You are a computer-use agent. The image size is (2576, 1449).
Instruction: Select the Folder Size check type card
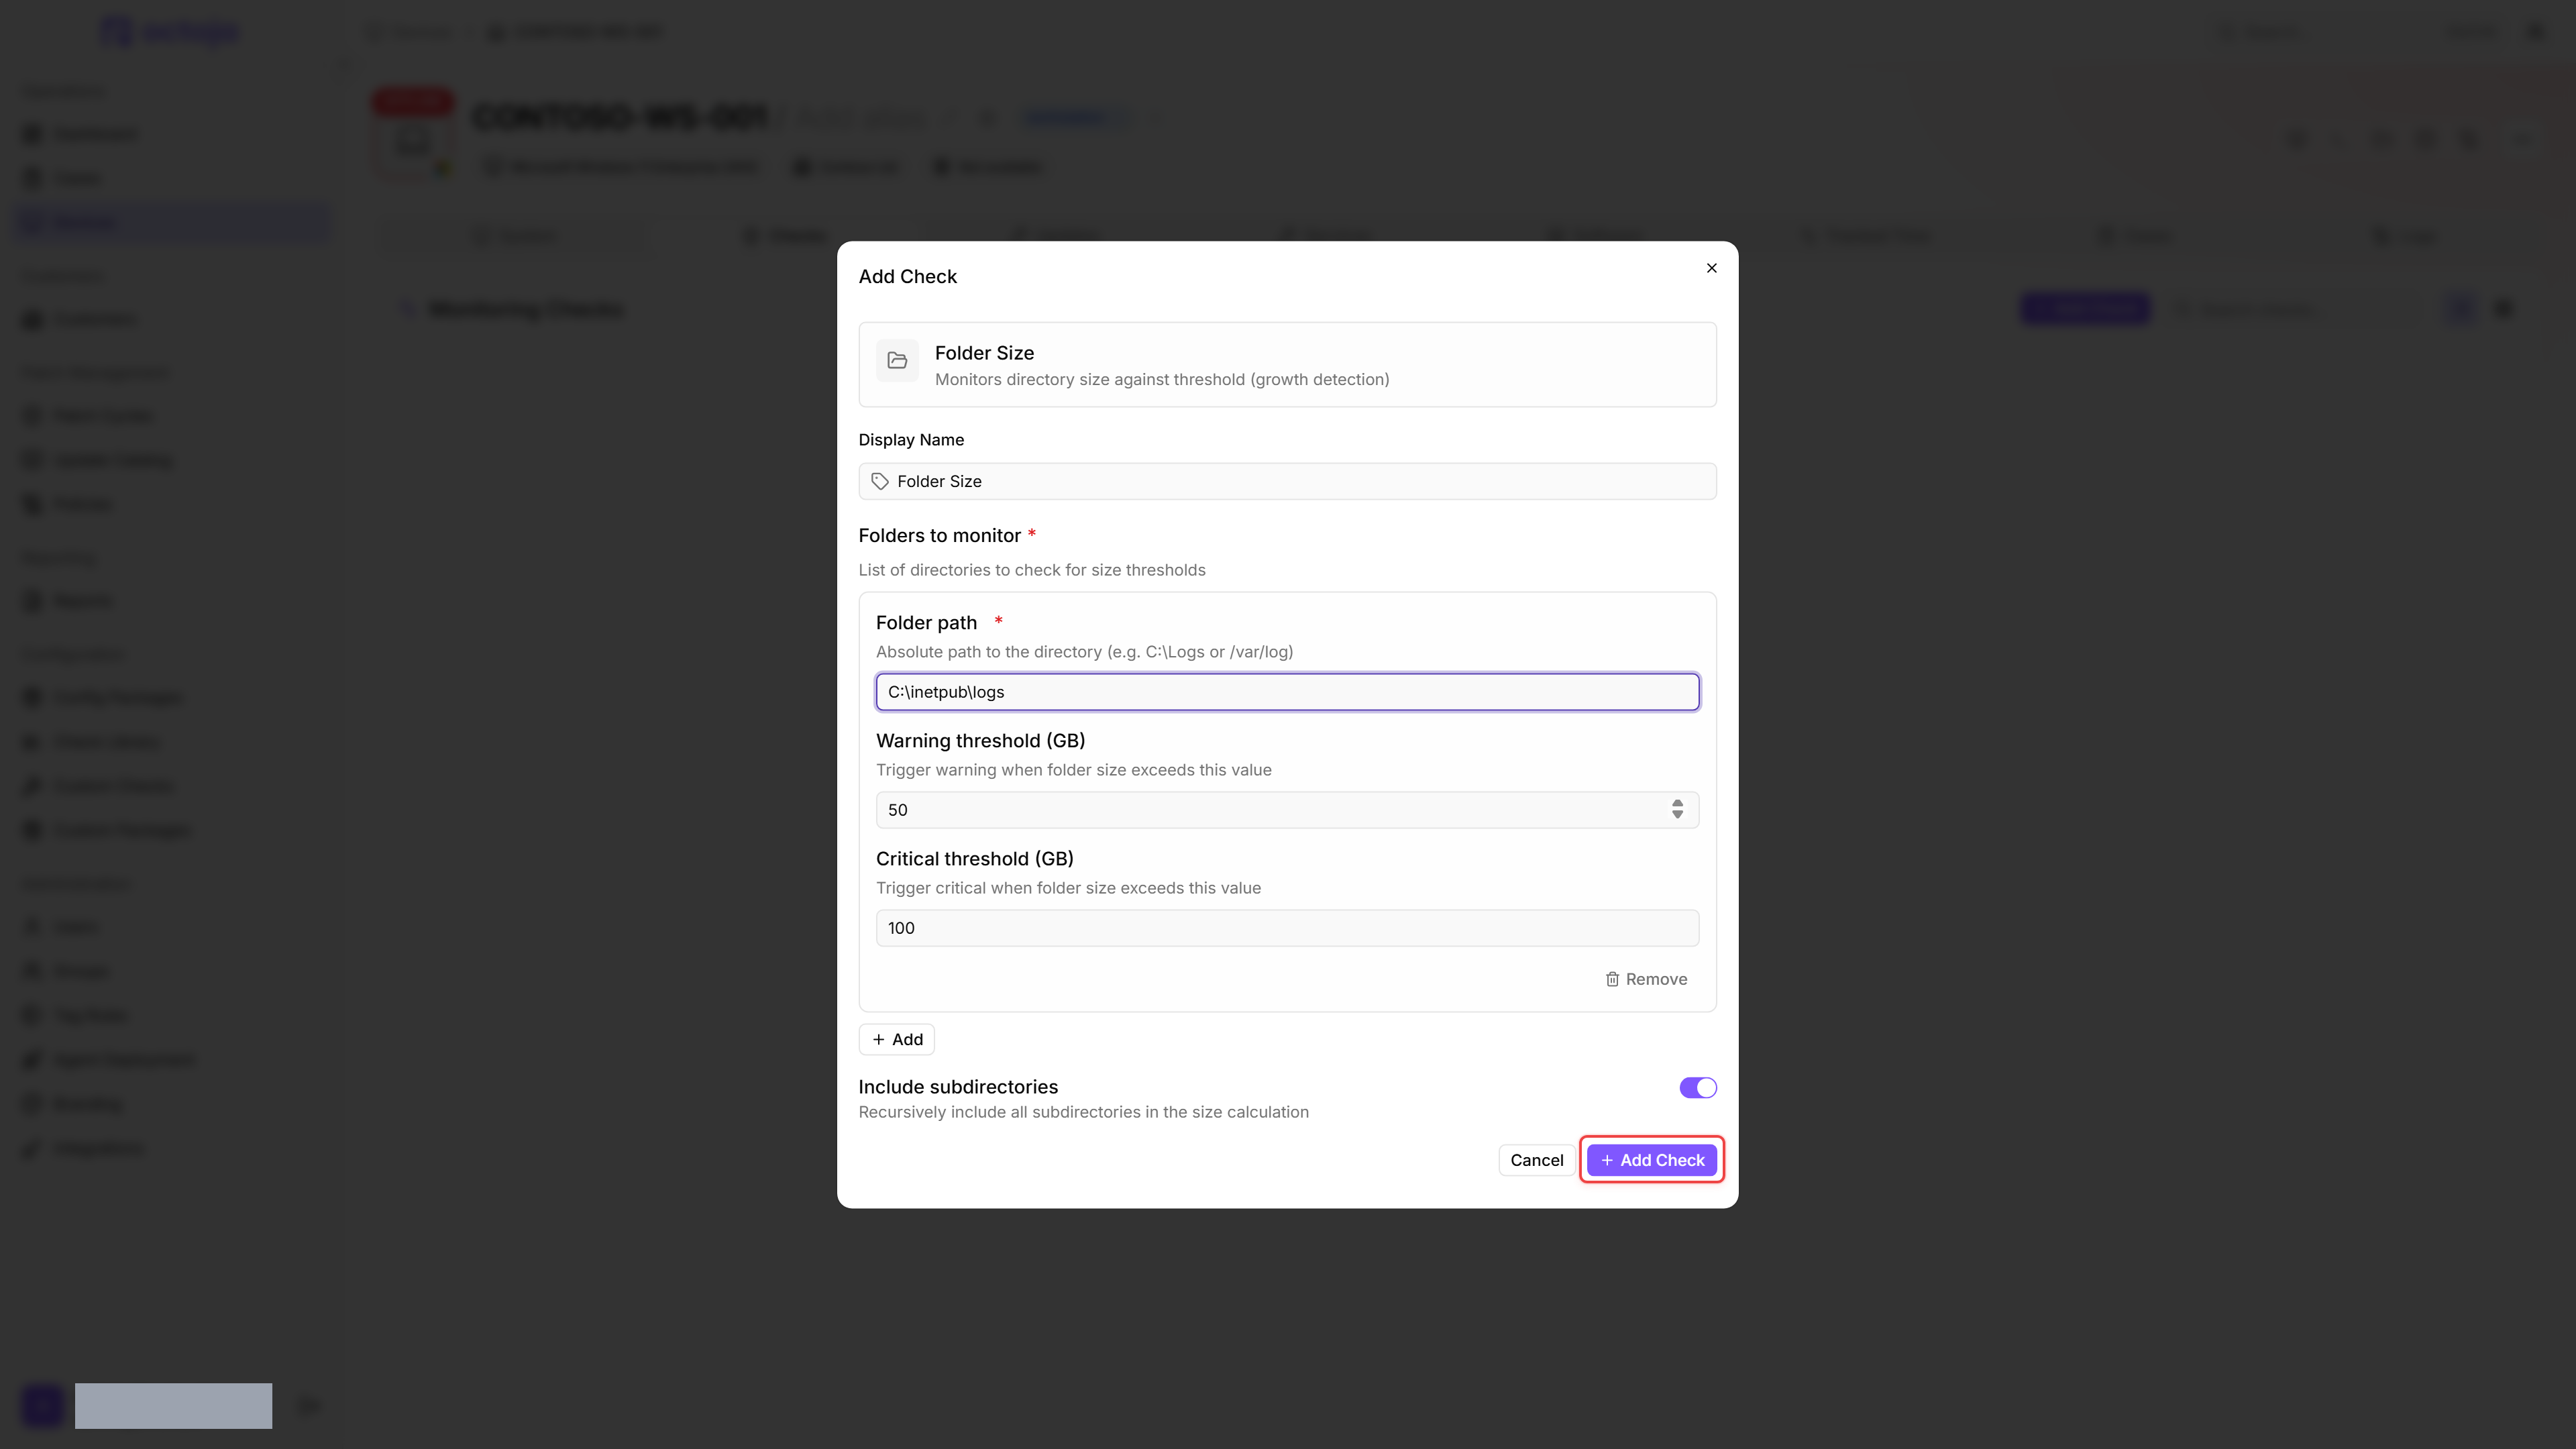[x=1287, y=364]
